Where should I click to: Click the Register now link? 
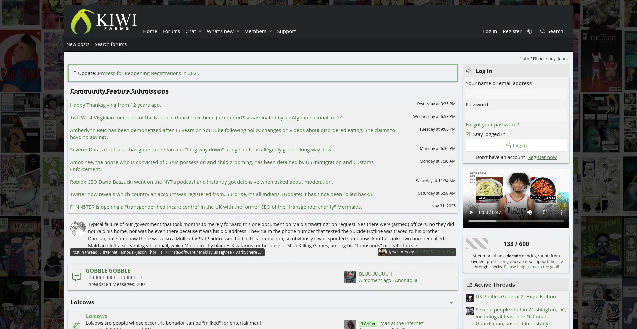[x=542, y=157]
